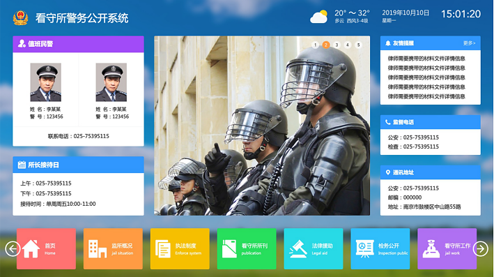The width and height of the screenshot is (494, 277).
Task: Click the bell icon beside 友情提醒
Action: (388, 43)
